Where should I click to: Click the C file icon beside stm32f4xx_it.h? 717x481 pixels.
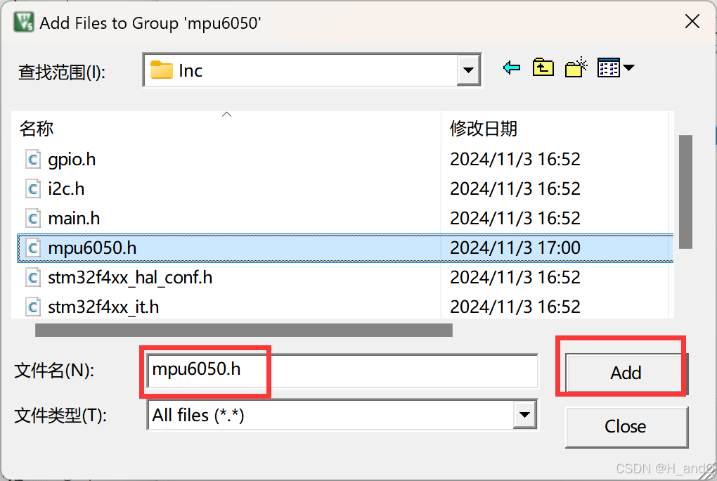[33, 307]
